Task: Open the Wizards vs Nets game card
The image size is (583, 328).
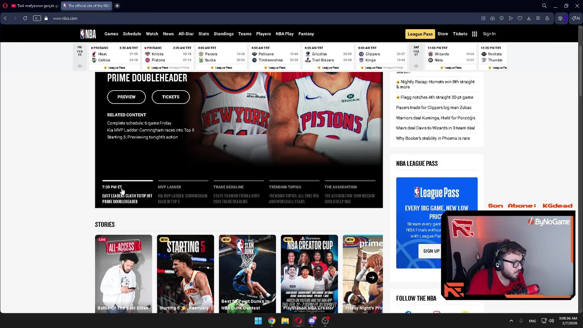Action: coord(450,57)
